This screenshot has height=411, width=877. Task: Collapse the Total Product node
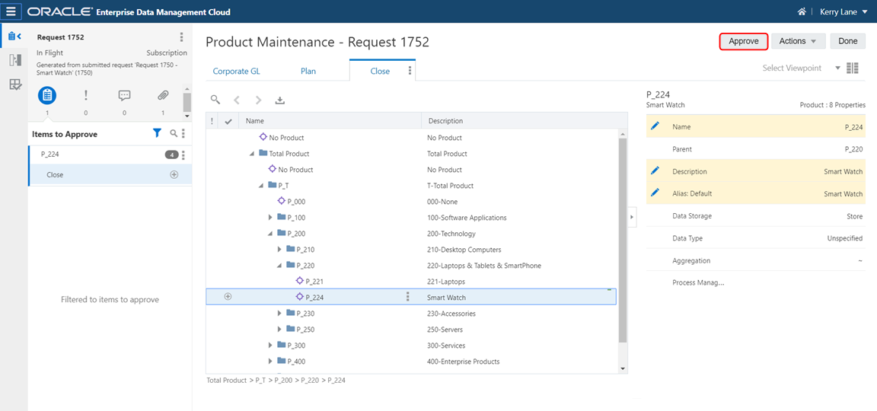[x=252, y=154]
